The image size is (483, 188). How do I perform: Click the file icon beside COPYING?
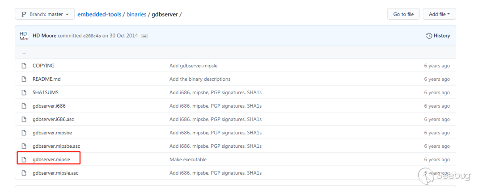(24, 66)
